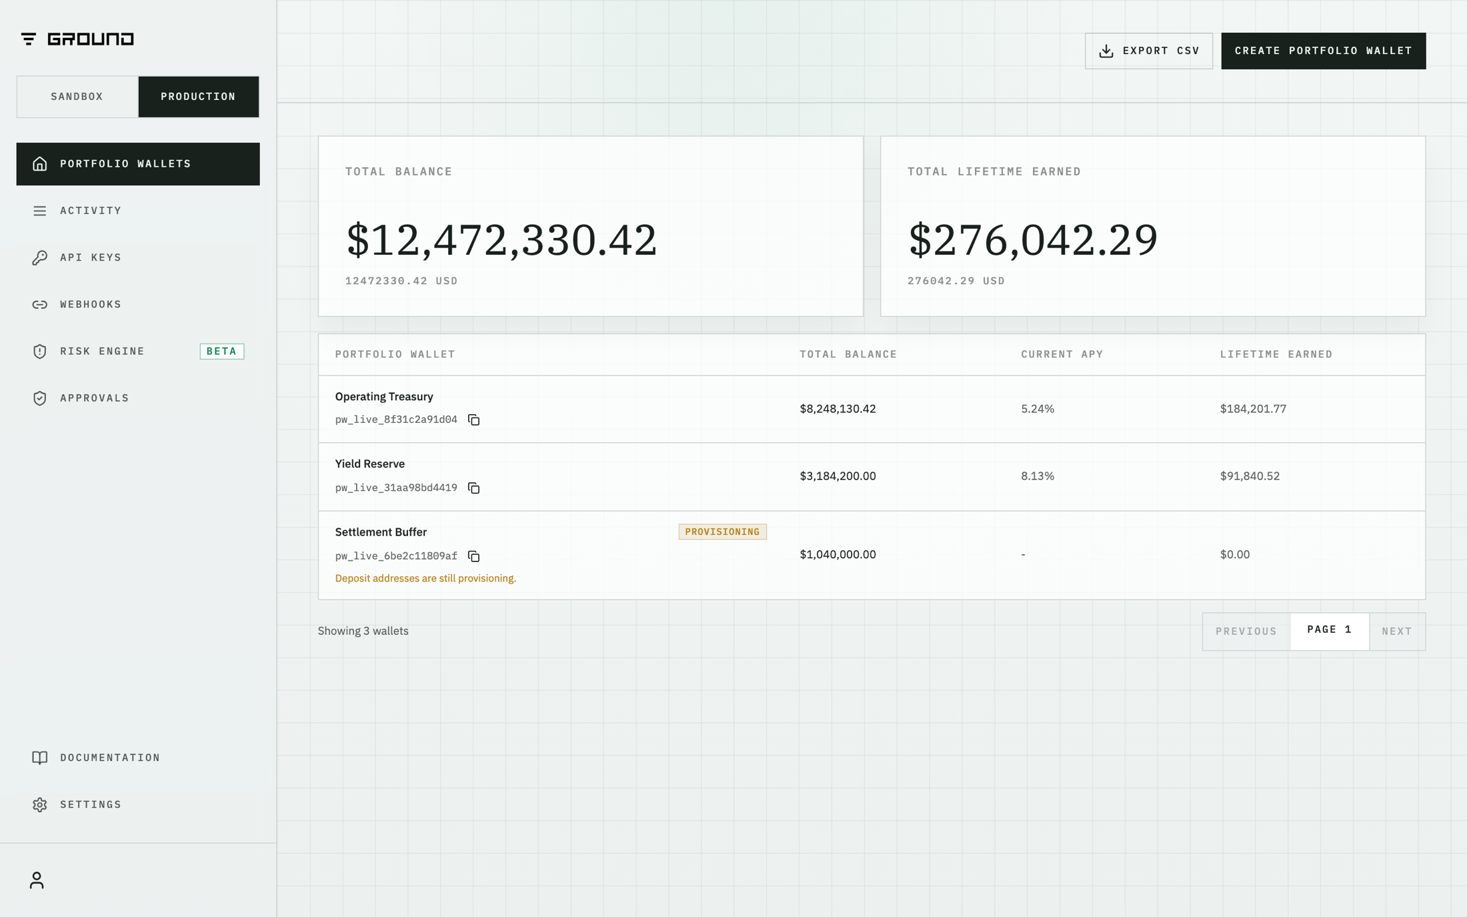Screen dimensions: 1467x917
Task: Click the API Keys key icon
Action: (x=40, y=257)
